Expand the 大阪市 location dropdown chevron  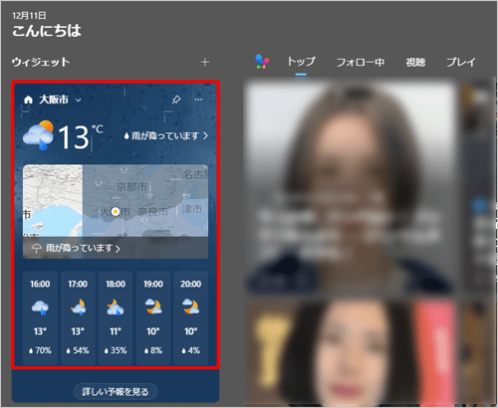tap(79, 100)
